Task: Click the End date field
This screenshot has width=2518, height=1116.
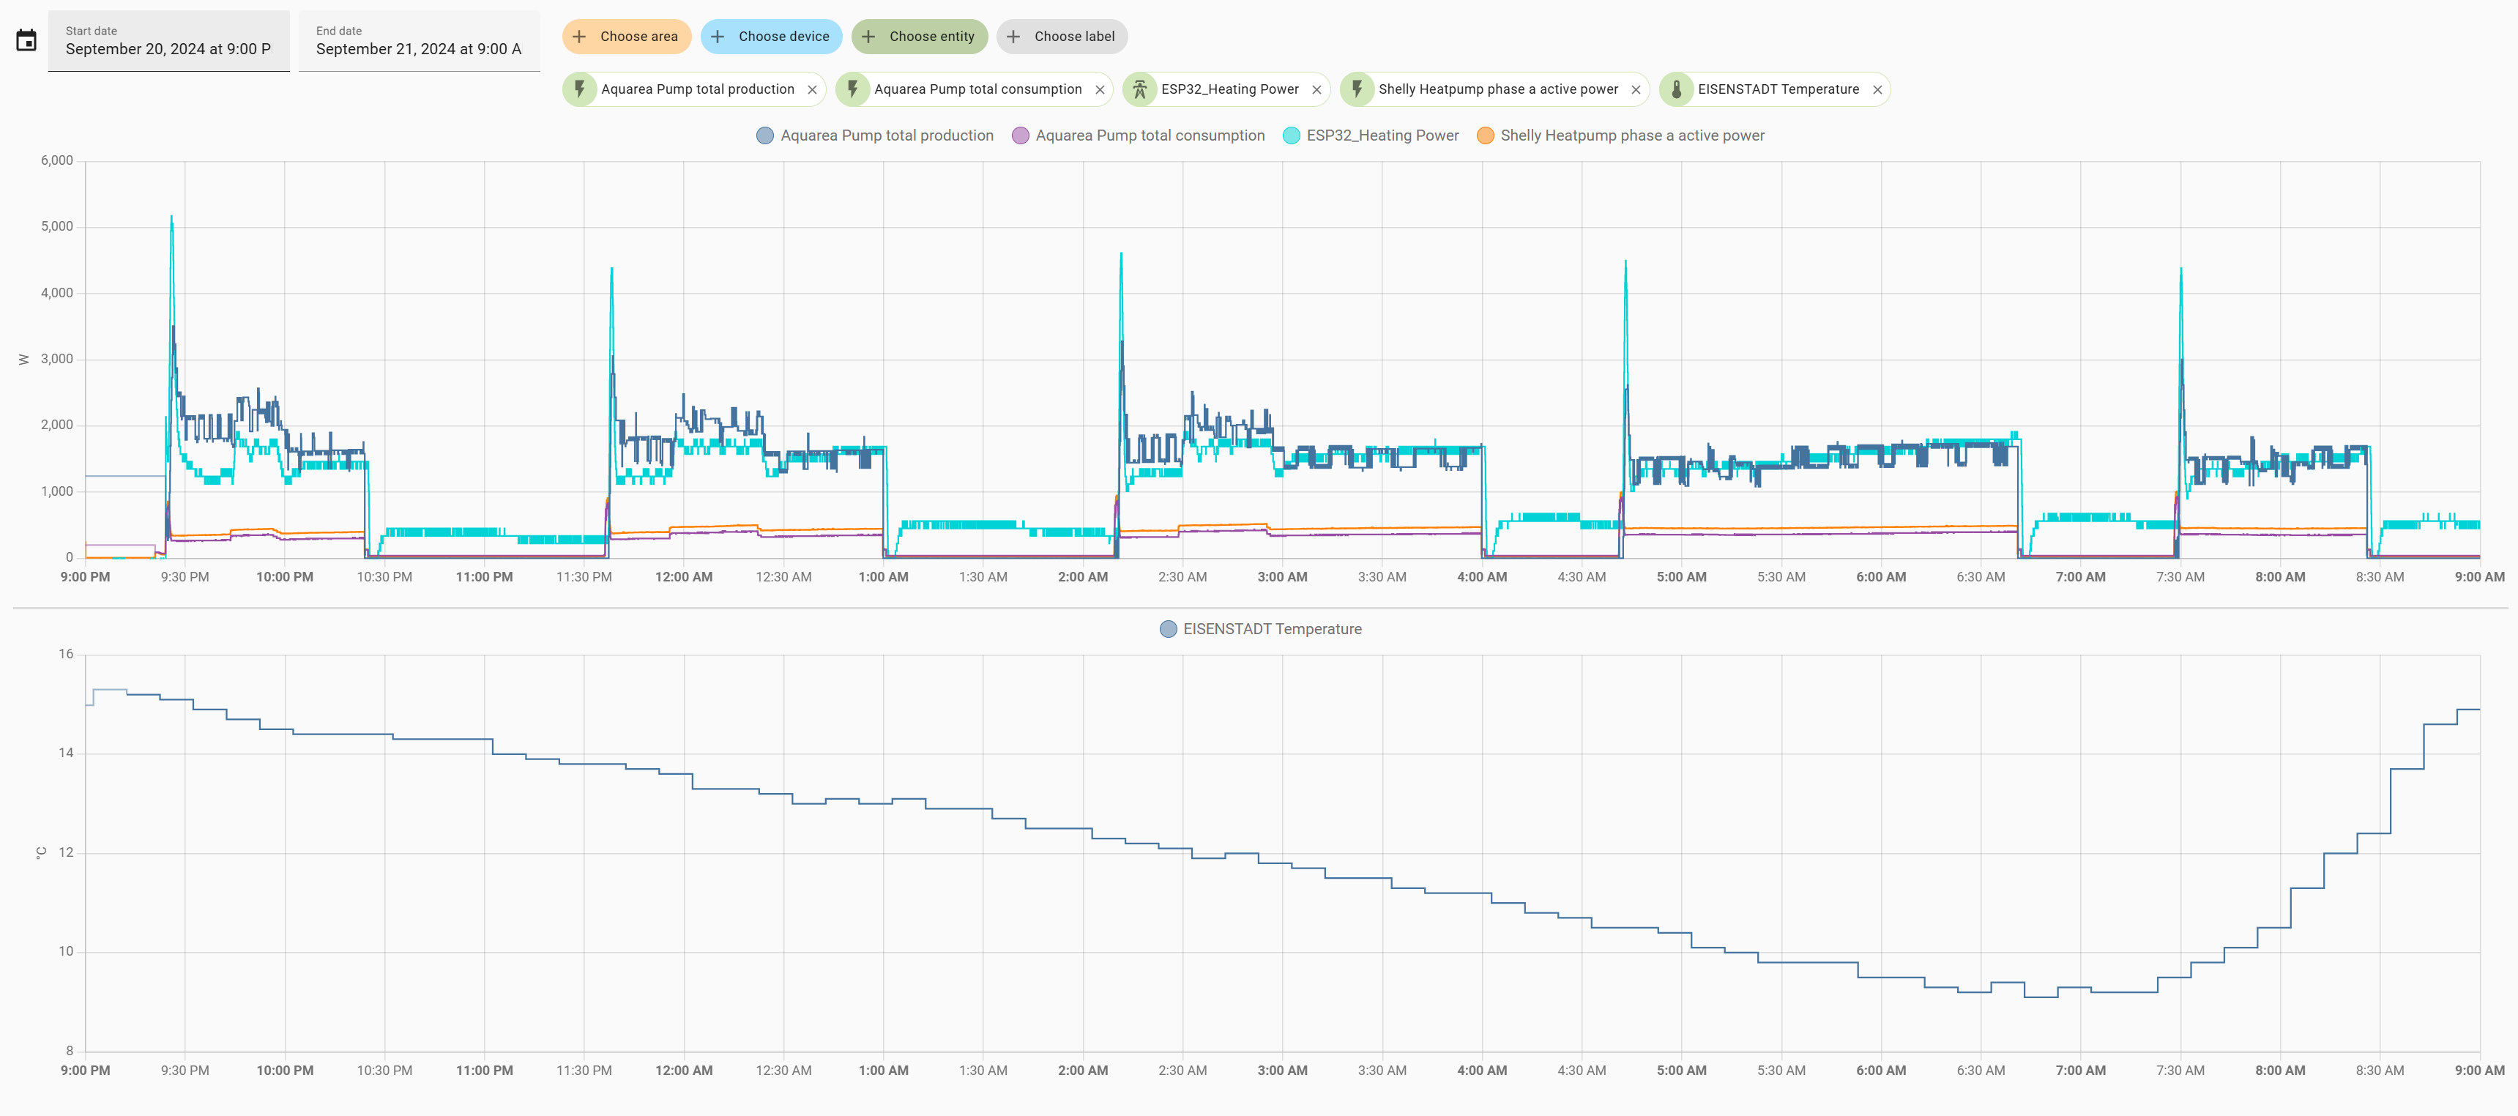Action: [x=418, y=41]
